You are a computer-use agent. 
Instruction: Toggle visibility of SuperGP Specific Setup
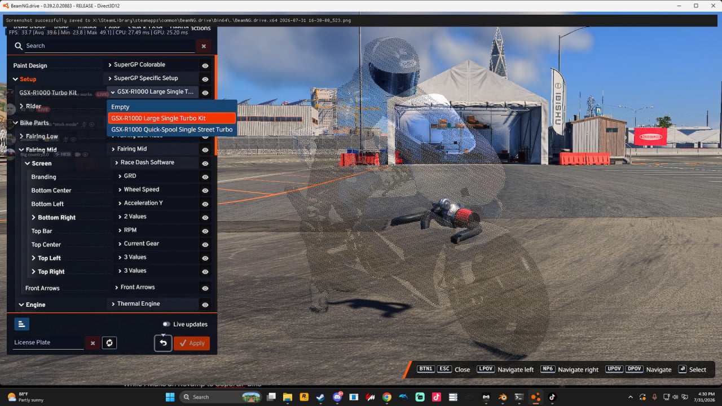[x=205, y=79]
